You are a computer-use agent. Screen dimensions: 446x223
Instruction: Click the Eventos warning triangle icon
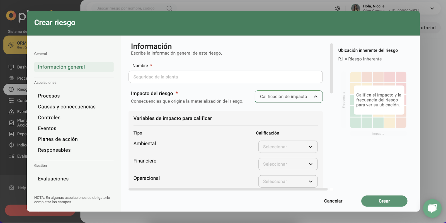click(x=11, y=112)
